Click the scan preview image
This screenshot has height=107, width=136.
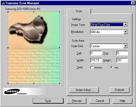(x=34, y=48)
